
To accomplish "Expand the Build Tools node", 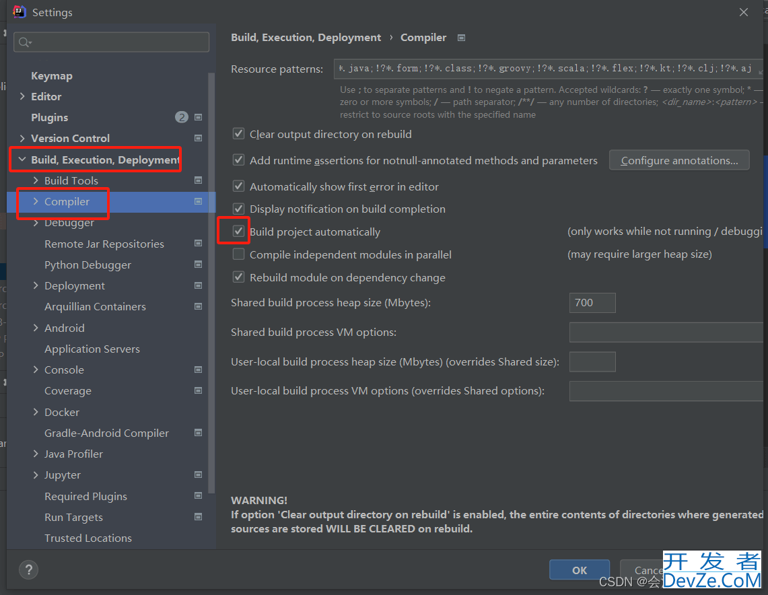I will pos(35,180).
